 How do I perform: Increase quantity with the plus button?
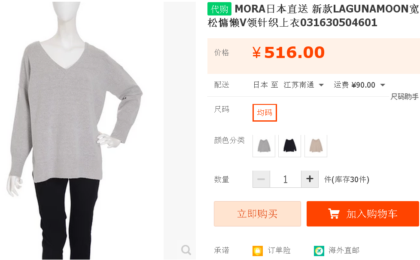click(x=310, y=179)
